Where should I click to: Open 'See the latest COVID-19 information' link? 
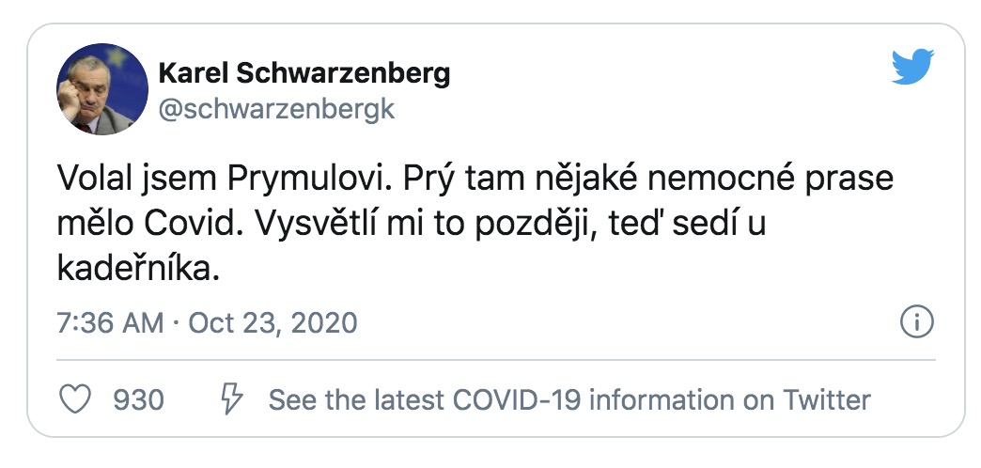(x=569, y=400)
